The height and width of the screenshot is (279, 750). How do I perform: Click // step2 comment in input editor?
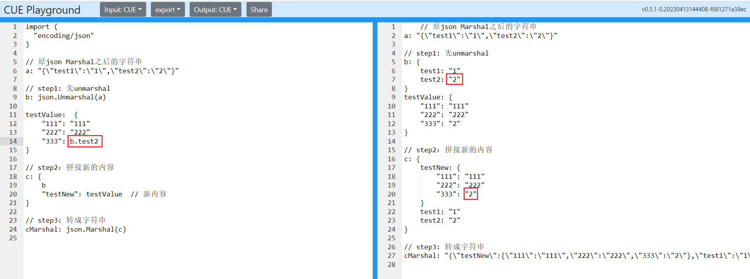point(70,167)
